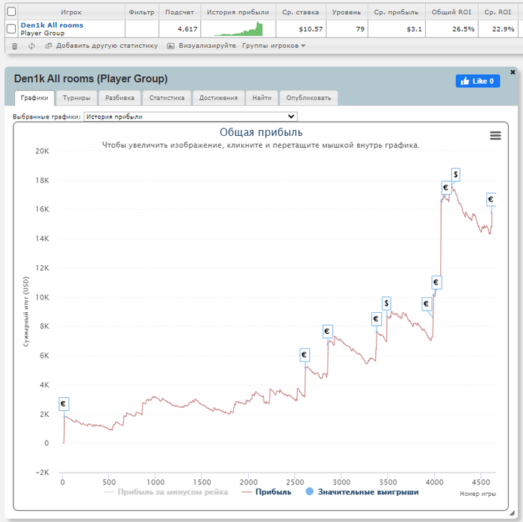Switch to the Графики tab

(x=34, y=98)
